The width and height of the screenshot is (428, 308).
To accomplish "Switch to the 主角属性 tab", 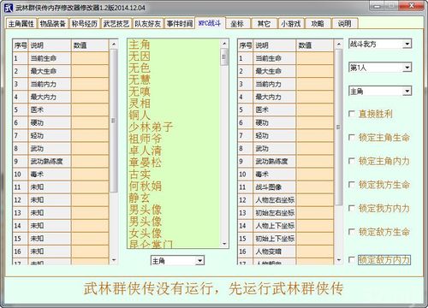I will coord(21,24).
